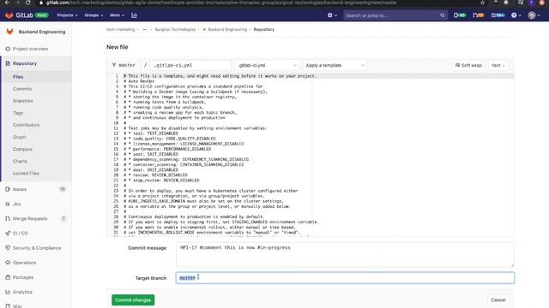Click the CI / CD rocket icon

click(x=8, y=234)
